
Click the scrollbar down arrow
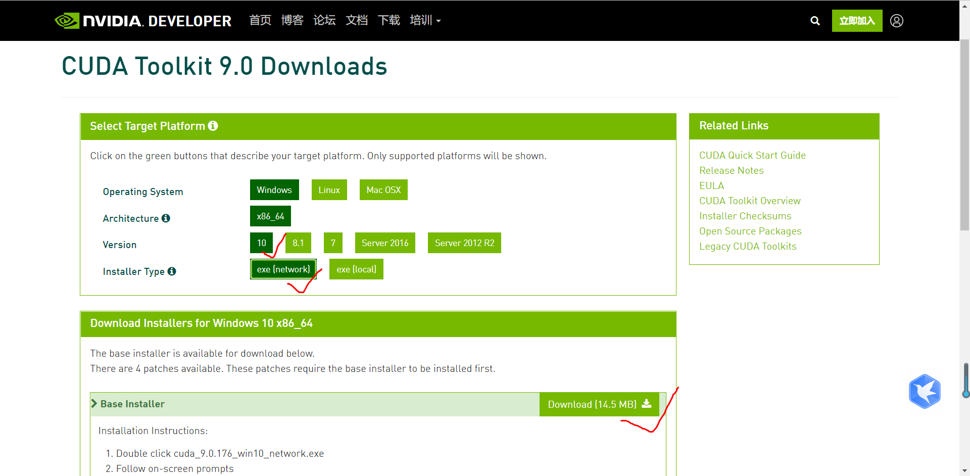tap(964, 471)
